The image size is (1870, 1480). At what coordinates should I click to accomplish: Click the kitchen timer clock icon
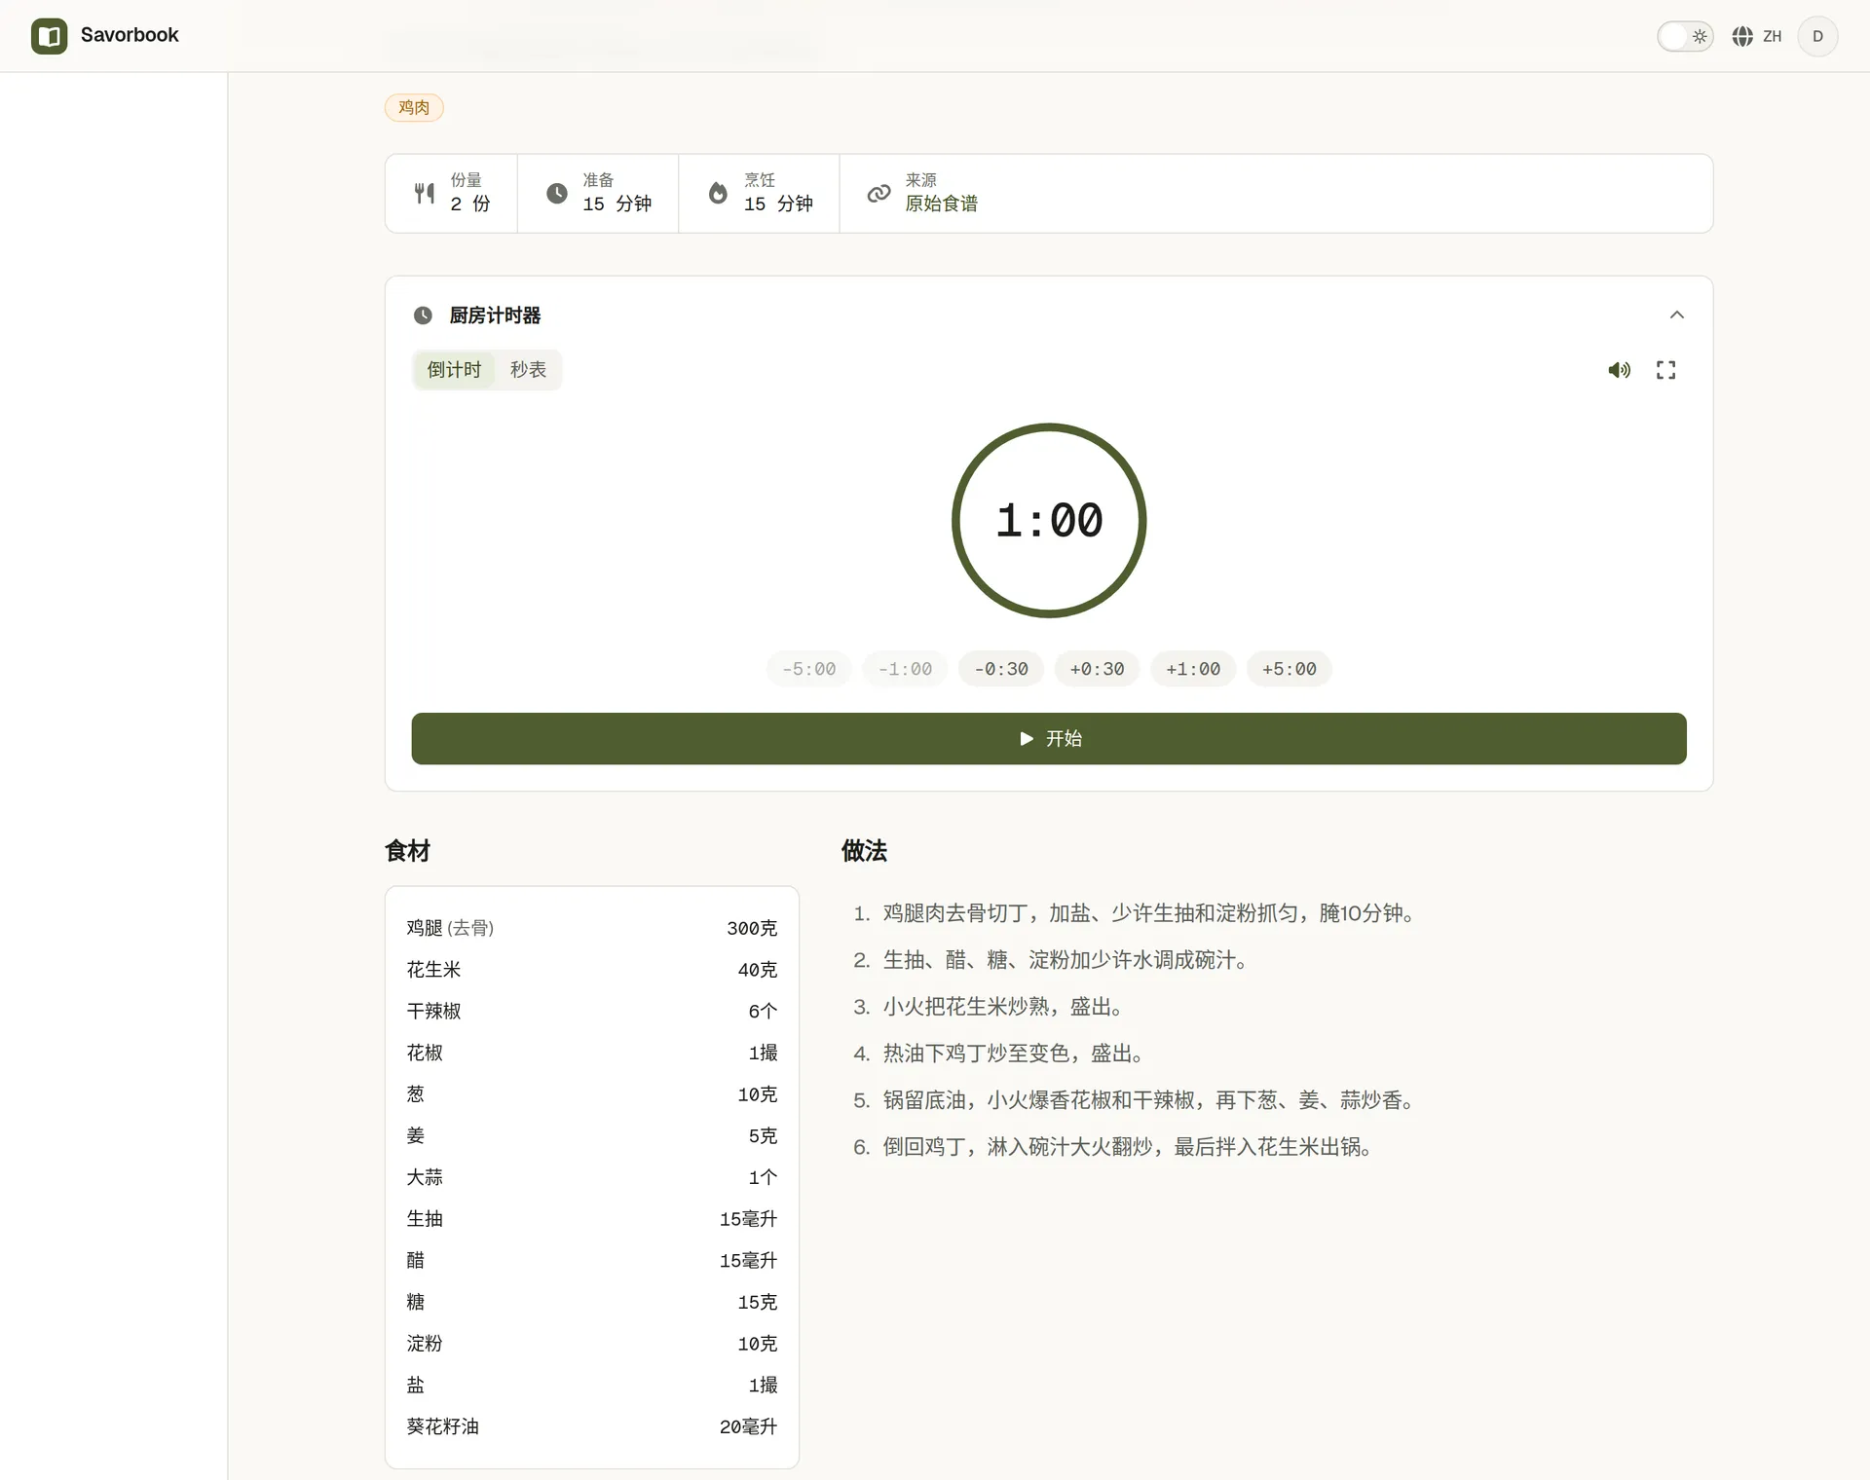point(423,315)
